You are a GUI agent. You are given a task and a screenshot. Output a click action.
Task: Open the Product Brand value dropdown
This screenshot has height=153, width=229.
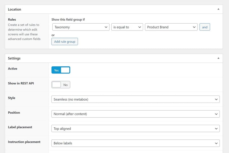coord(171,27)
